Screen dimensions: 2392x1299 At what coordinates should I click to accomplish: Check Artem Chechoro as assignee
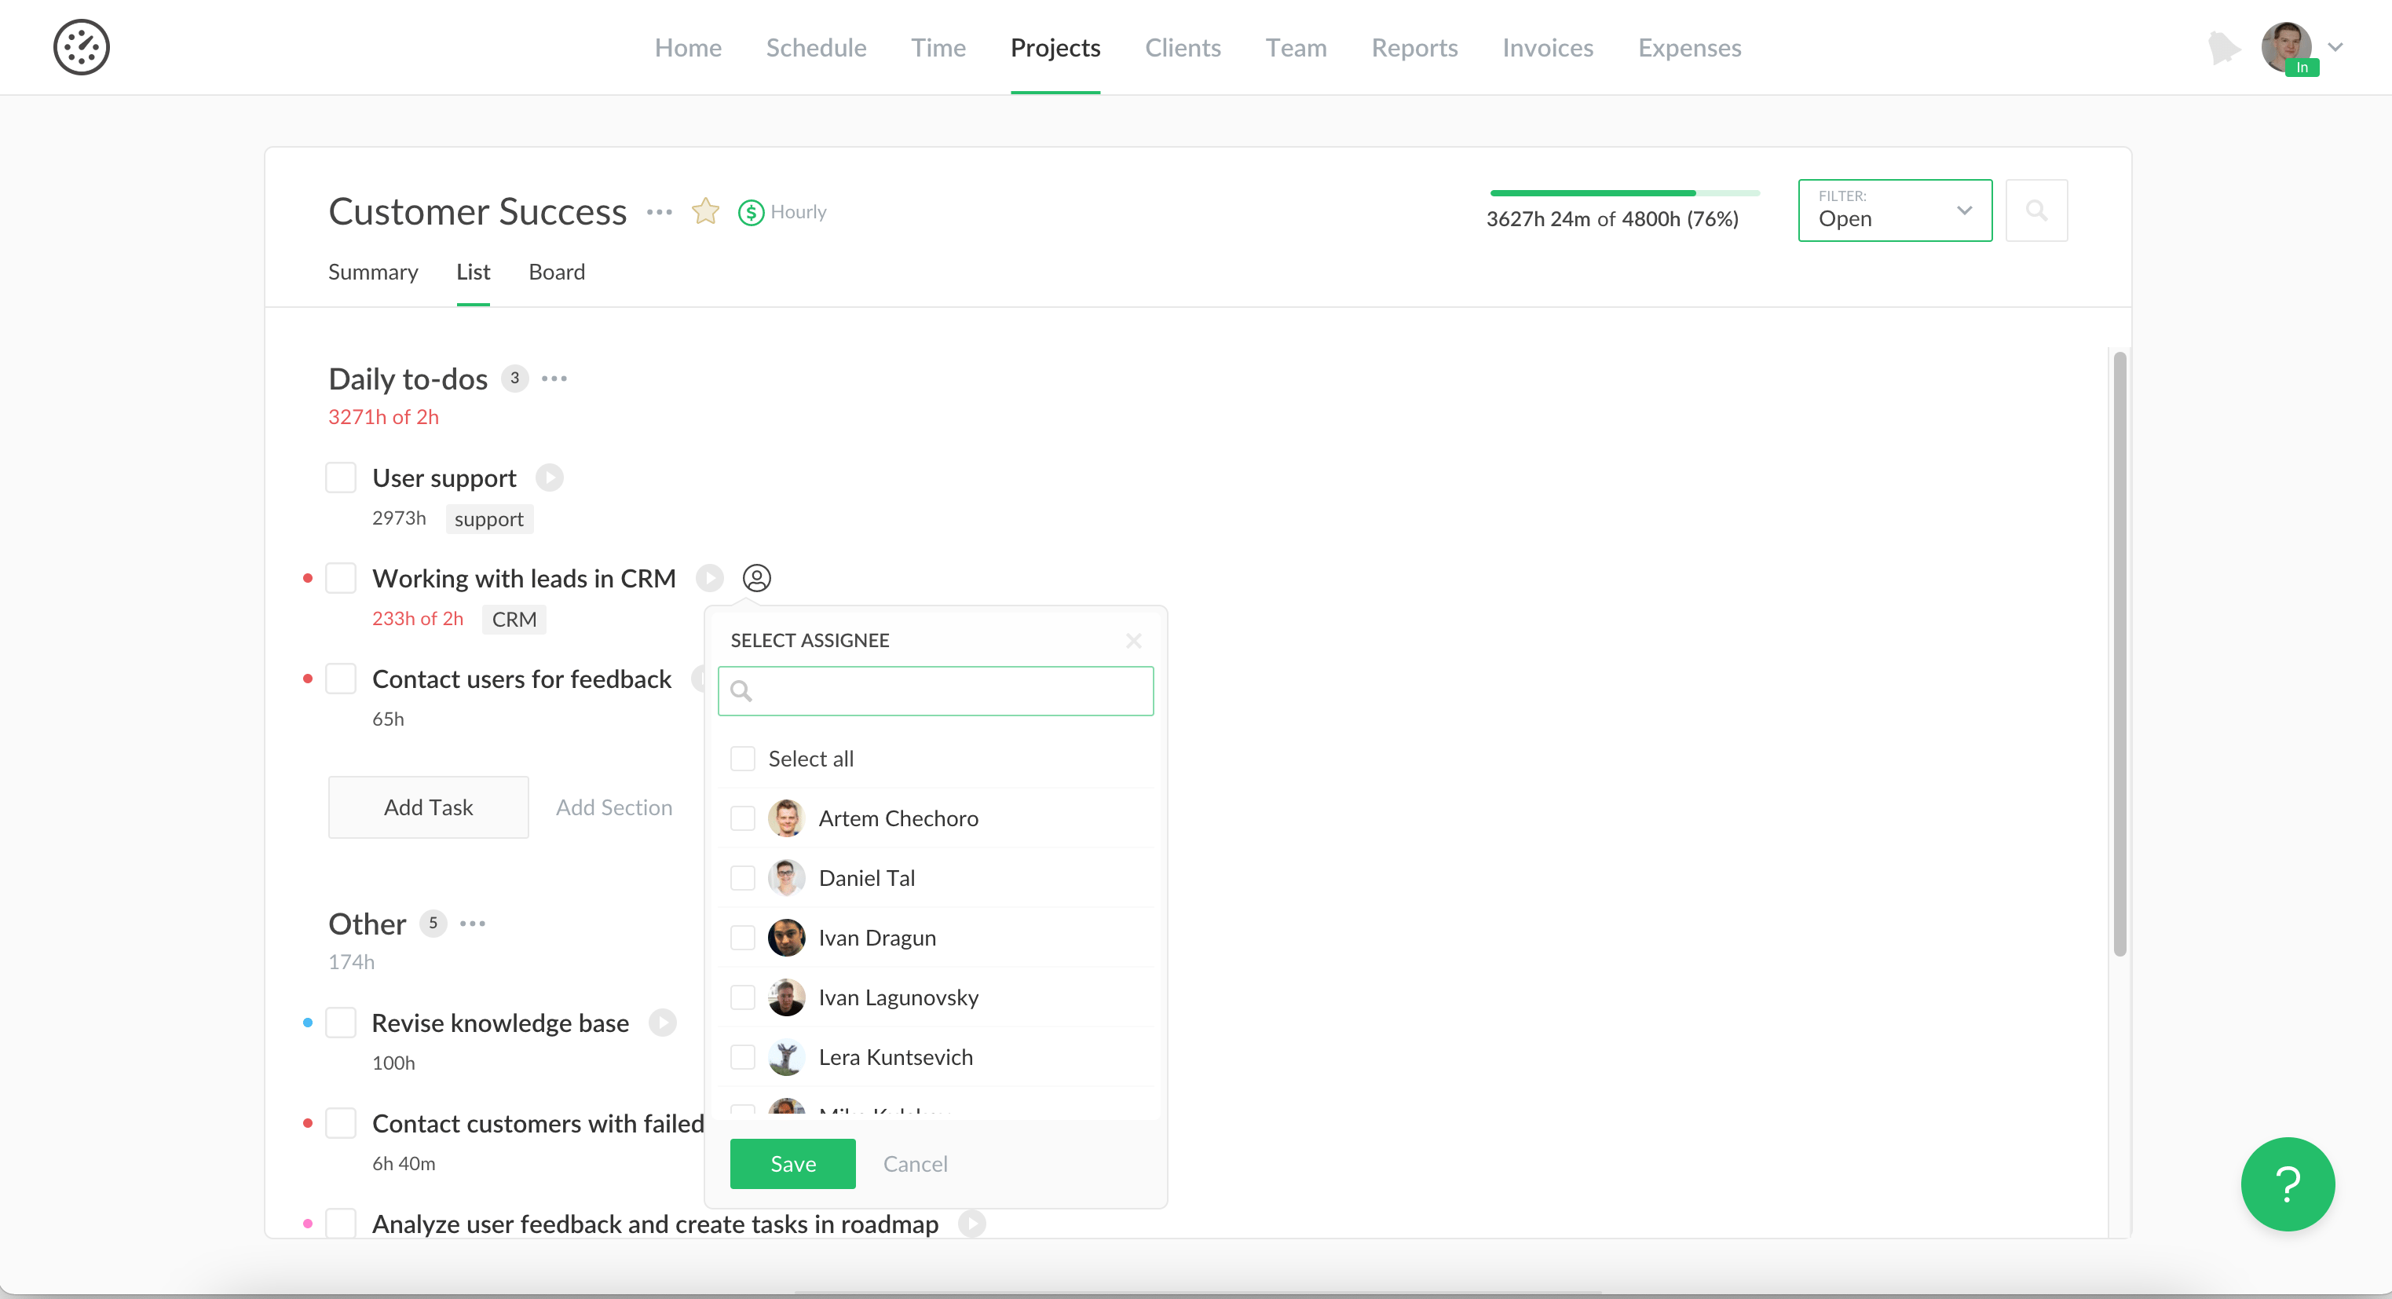pos(742,818)
